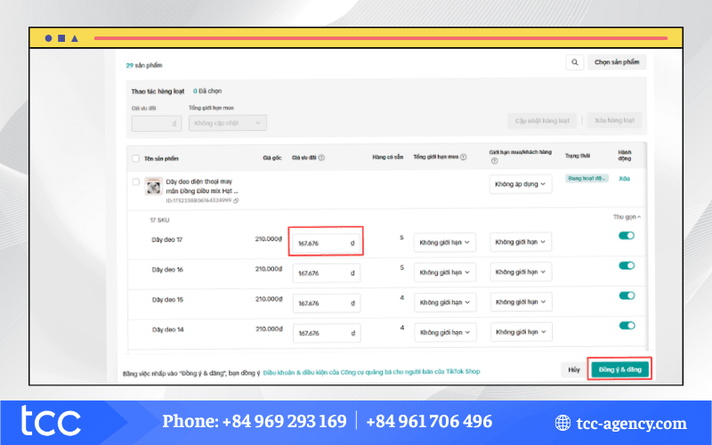Check the select-all box beside Tên sản phẩm
The width and height of the screenshot is (712, 445).
[x=135, y=158]
